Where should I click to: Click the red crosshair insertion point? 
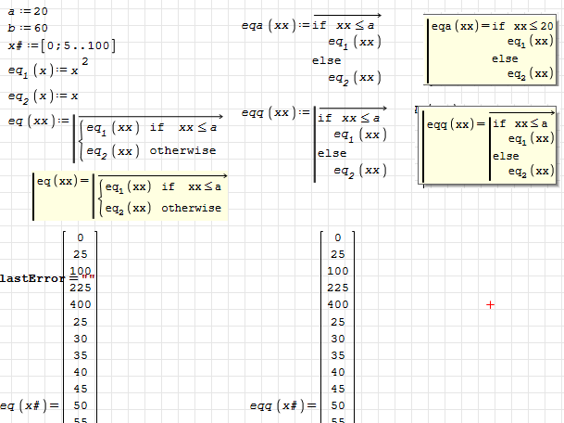tap(490, 304)
